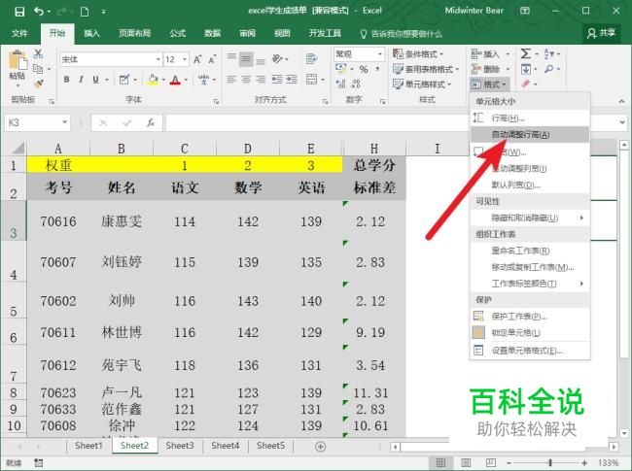The width and height of the screenshot is (632, 471).
Task: Switch to the Page Layout tab
Action: (x=134, y=33)
